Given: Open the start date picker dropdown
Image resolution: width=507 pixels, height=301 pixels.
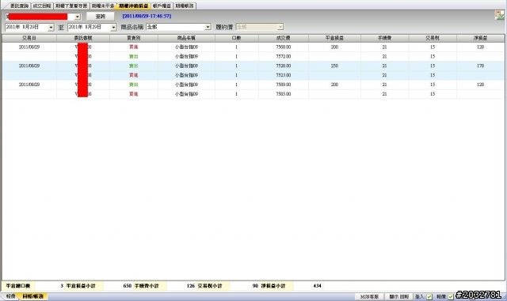Looking at the screenshot, I should (51, 28).
